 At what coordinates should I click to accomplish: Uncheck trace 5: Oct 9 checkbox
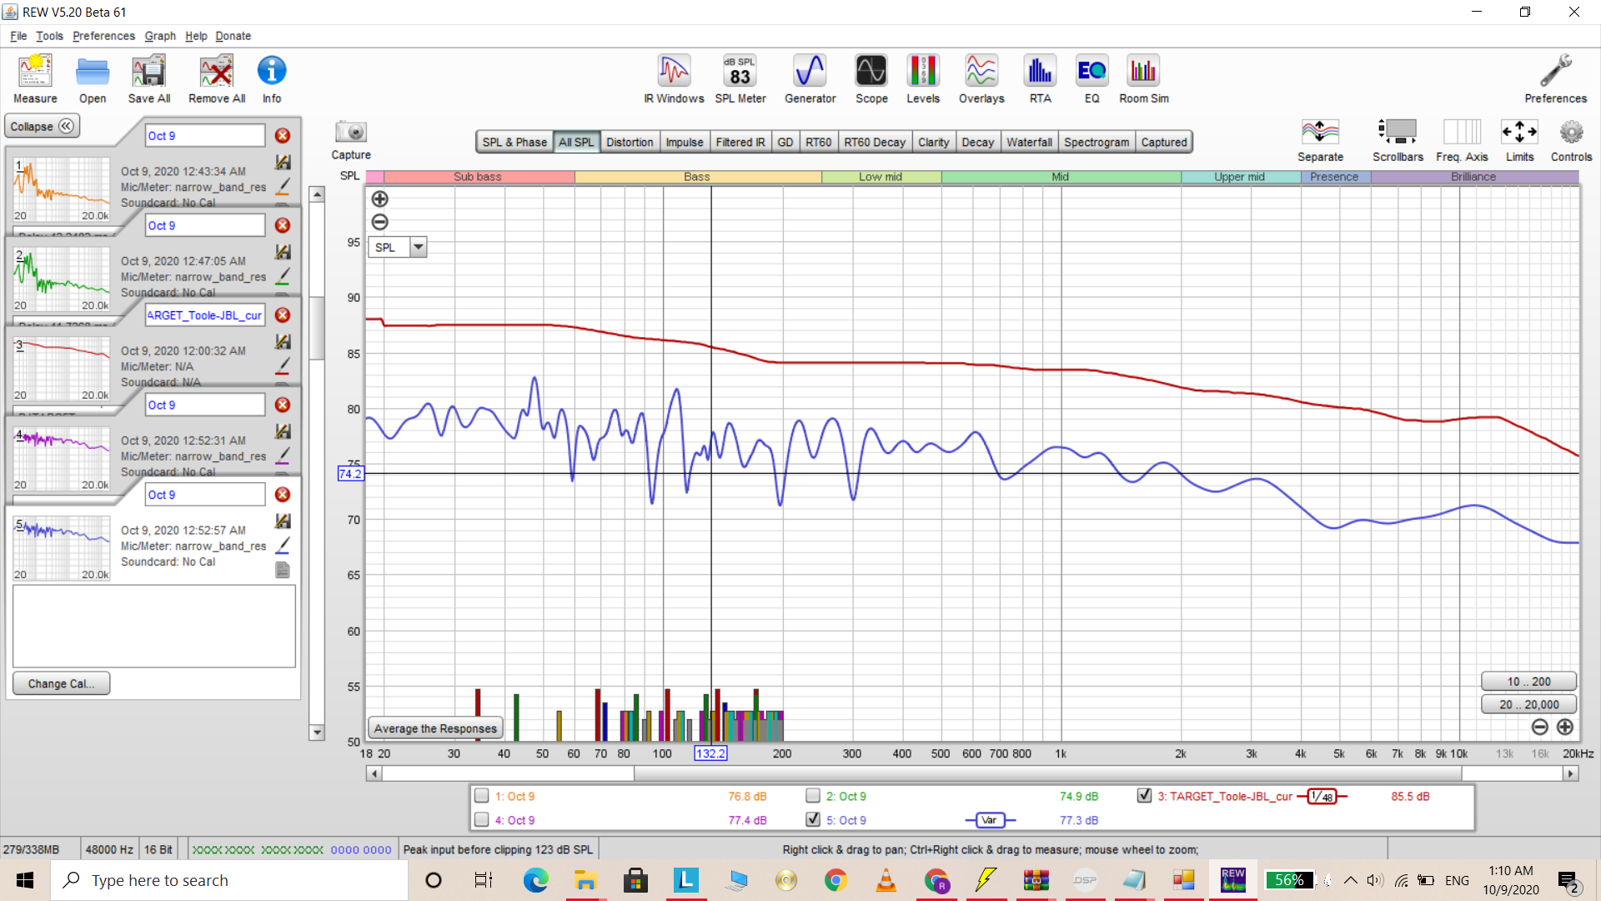tap(813, 820)
